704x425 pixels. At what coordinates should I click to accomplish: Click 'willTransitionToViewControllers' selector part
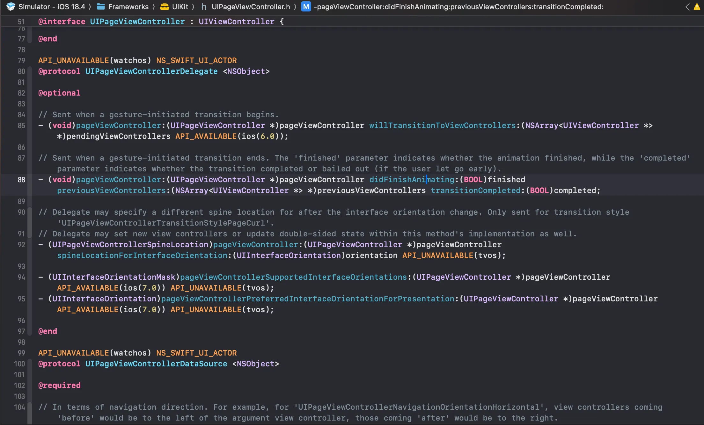(x=442, y=126)
